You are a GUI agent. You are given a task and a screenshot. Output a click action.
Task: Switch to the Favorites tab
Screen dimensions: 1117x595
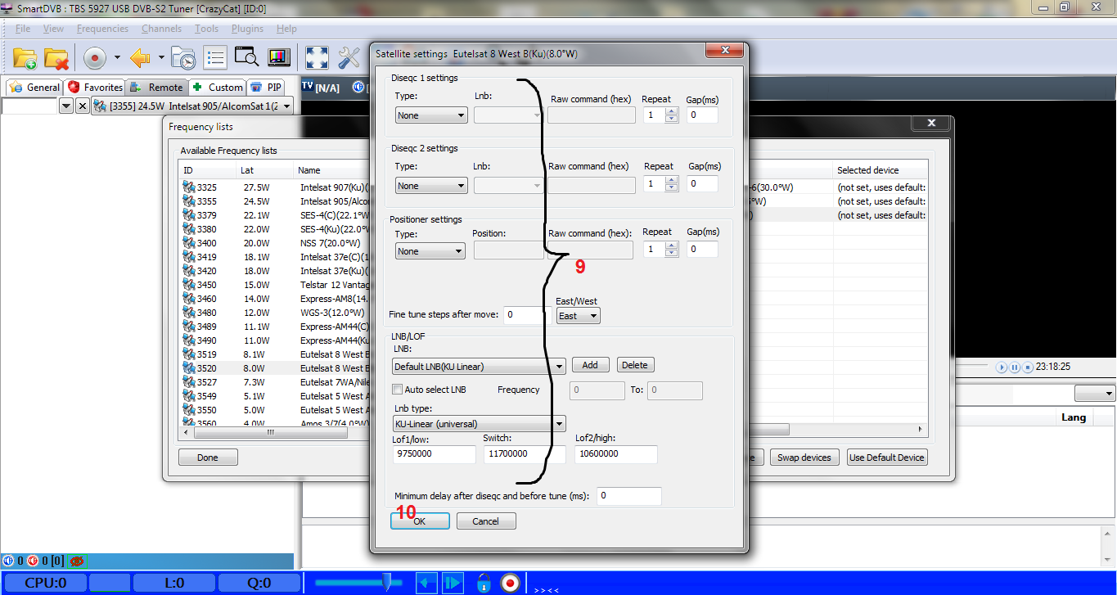tap(96, 87)
